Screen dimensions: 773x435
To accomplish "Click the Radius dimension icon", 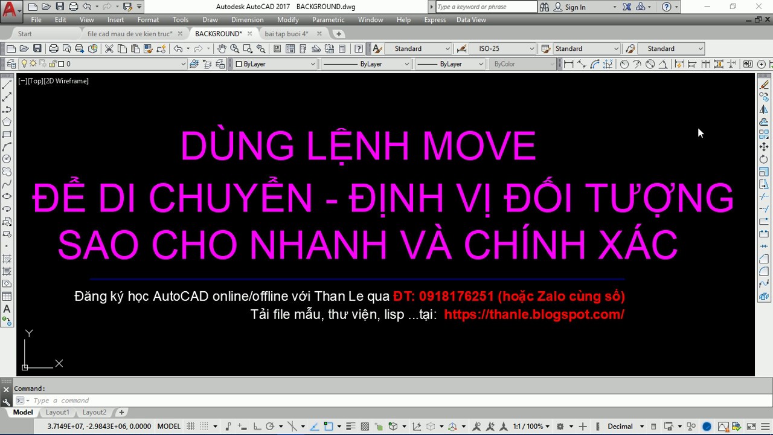I will [624, 63].
